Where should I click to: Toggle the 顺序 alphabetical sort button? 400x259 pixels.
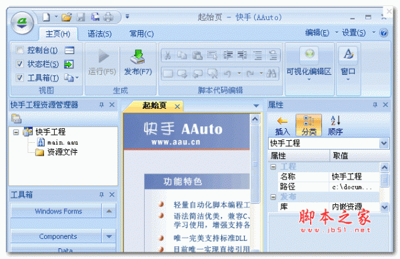(x=335, y=125)
